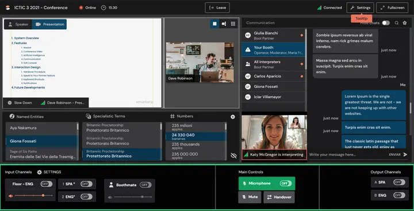The width and height of the screenshot is (414, 211).
Task: Select the Your Booth conversation
Action: pyautogui.click(x=273, y=49)
